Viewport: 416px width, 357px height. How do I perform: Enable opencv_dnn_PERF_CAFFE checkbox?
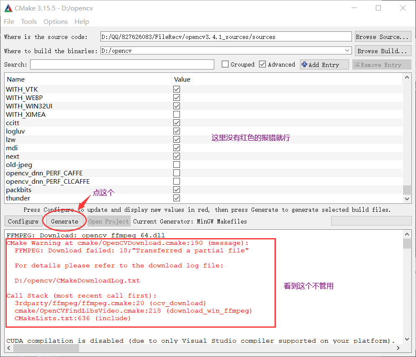(x=177, y=173)
